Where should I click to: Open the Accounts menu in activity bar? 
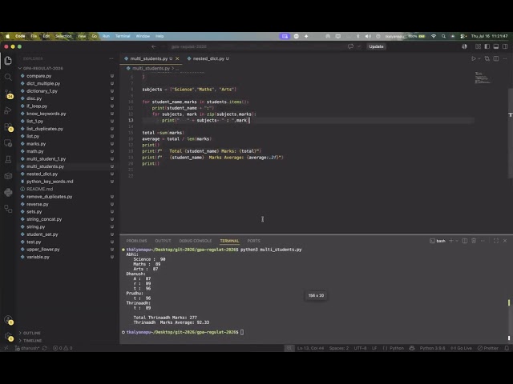coord(9,320)
